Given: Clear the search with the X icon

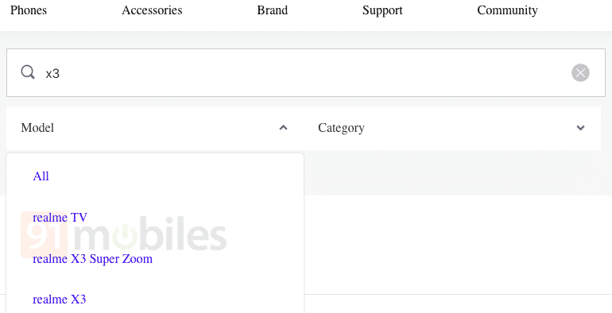Looking at the screenshot, I should coord(580,73).
